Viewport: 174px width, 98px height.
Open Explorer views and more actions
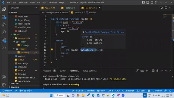(x=36, y=8)
